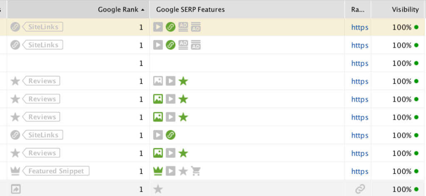Viewport: 426px width, 196px height.
Task: Click the truncated Ra... column header
Action: pyautogui.click(x=358, y=10)
